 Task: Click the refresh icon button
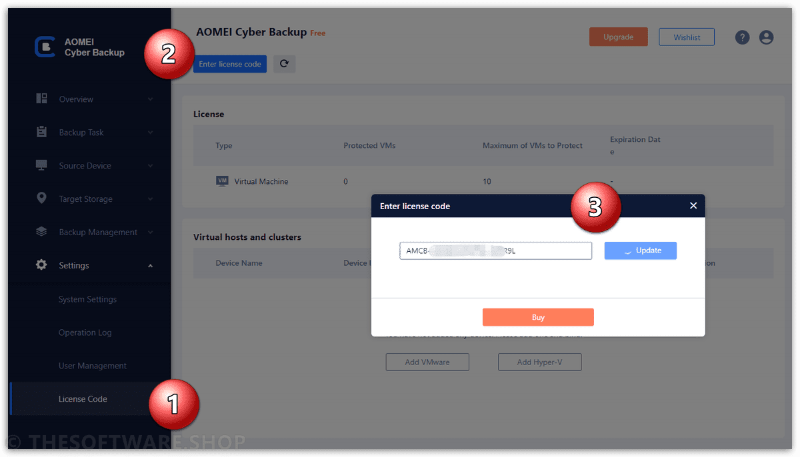coord(284,64)
